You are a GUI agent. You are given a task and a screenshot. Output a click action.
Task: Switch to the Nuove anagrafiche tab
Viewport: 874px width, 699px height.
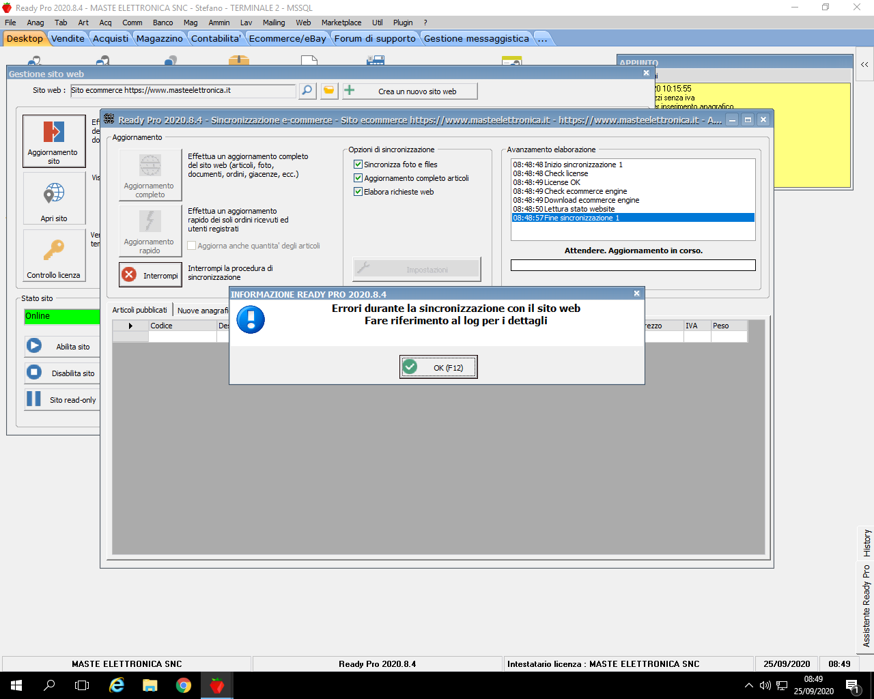click(203, 311)
